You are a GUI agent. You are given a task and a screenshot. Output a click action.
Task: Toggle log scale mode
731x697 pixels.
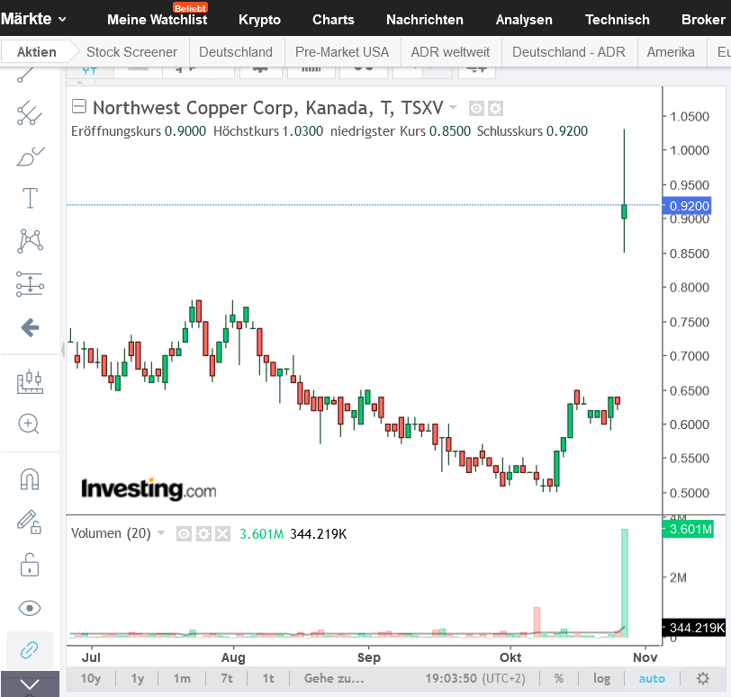coord(601,678)
